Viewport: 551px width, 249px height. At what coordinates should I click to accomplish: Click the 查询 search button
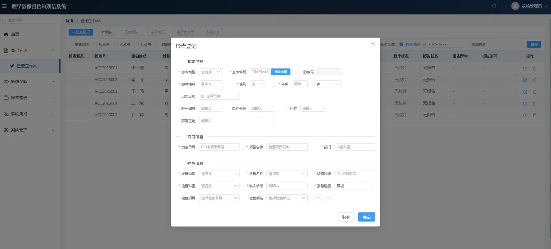click(x=534, y=45)
